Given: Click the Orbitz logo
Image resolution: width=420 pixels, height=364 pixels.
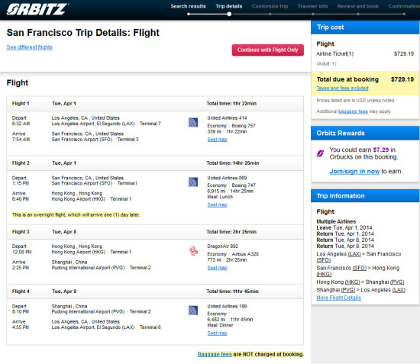Looking at the screenshot, I should point(37,9).
